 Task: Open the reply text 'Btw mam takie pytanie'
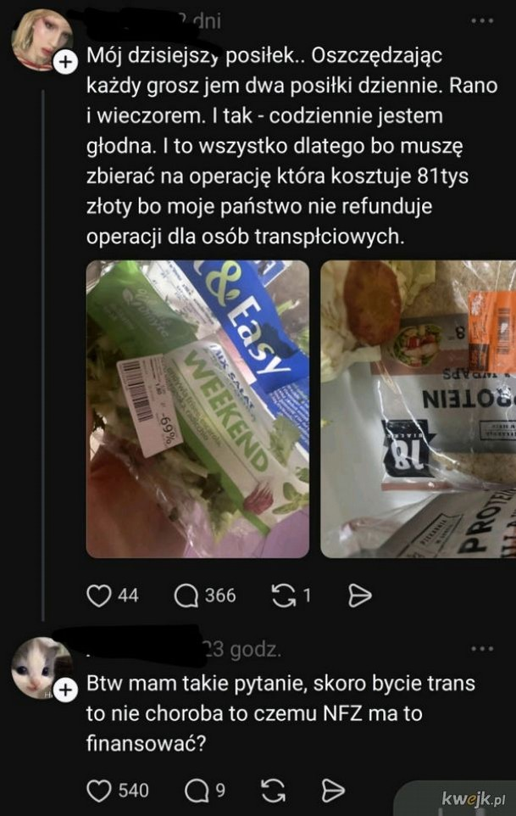[x=280, y=713]
